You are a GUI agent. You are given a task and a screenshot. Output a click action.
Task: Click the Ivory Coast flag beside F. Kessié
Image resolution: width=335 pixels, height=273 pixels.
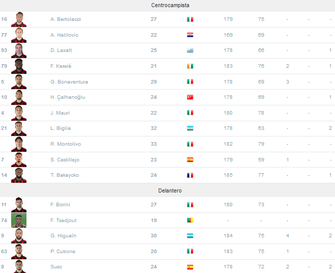190,66
